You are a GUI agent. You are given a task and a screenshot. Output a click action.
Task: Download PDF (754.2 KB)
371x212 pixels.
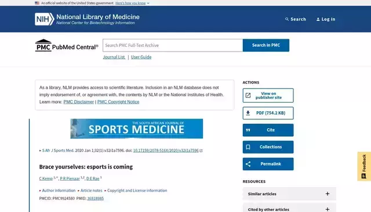[x=268, y=113]
